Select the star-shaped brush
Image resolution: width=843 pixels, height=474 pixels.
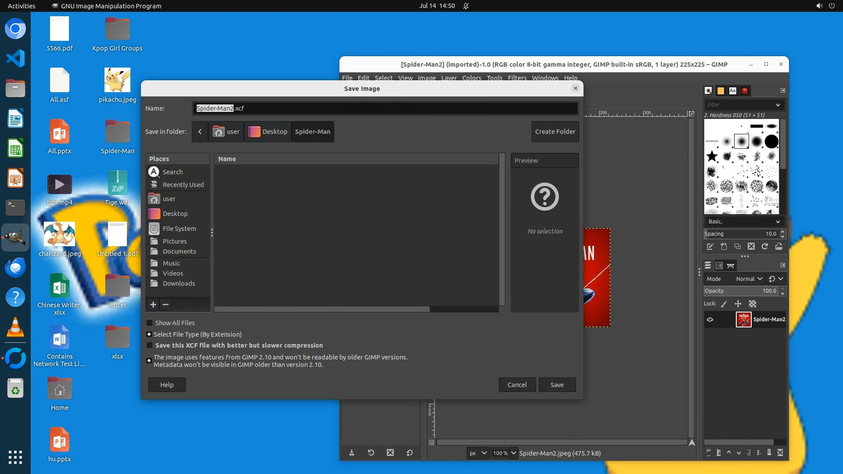(712, 156)
